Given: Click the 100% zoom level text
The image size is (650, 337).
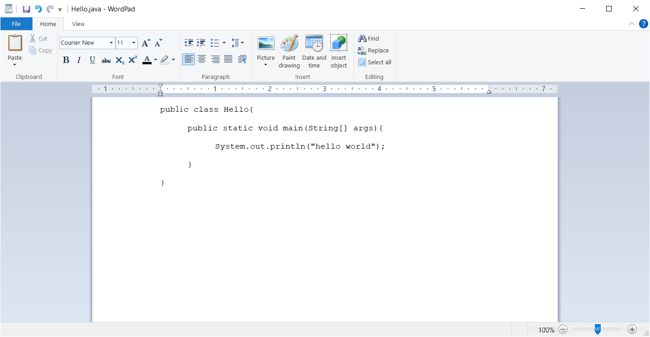Looking at the screenshot, I should tap(546, 330).
